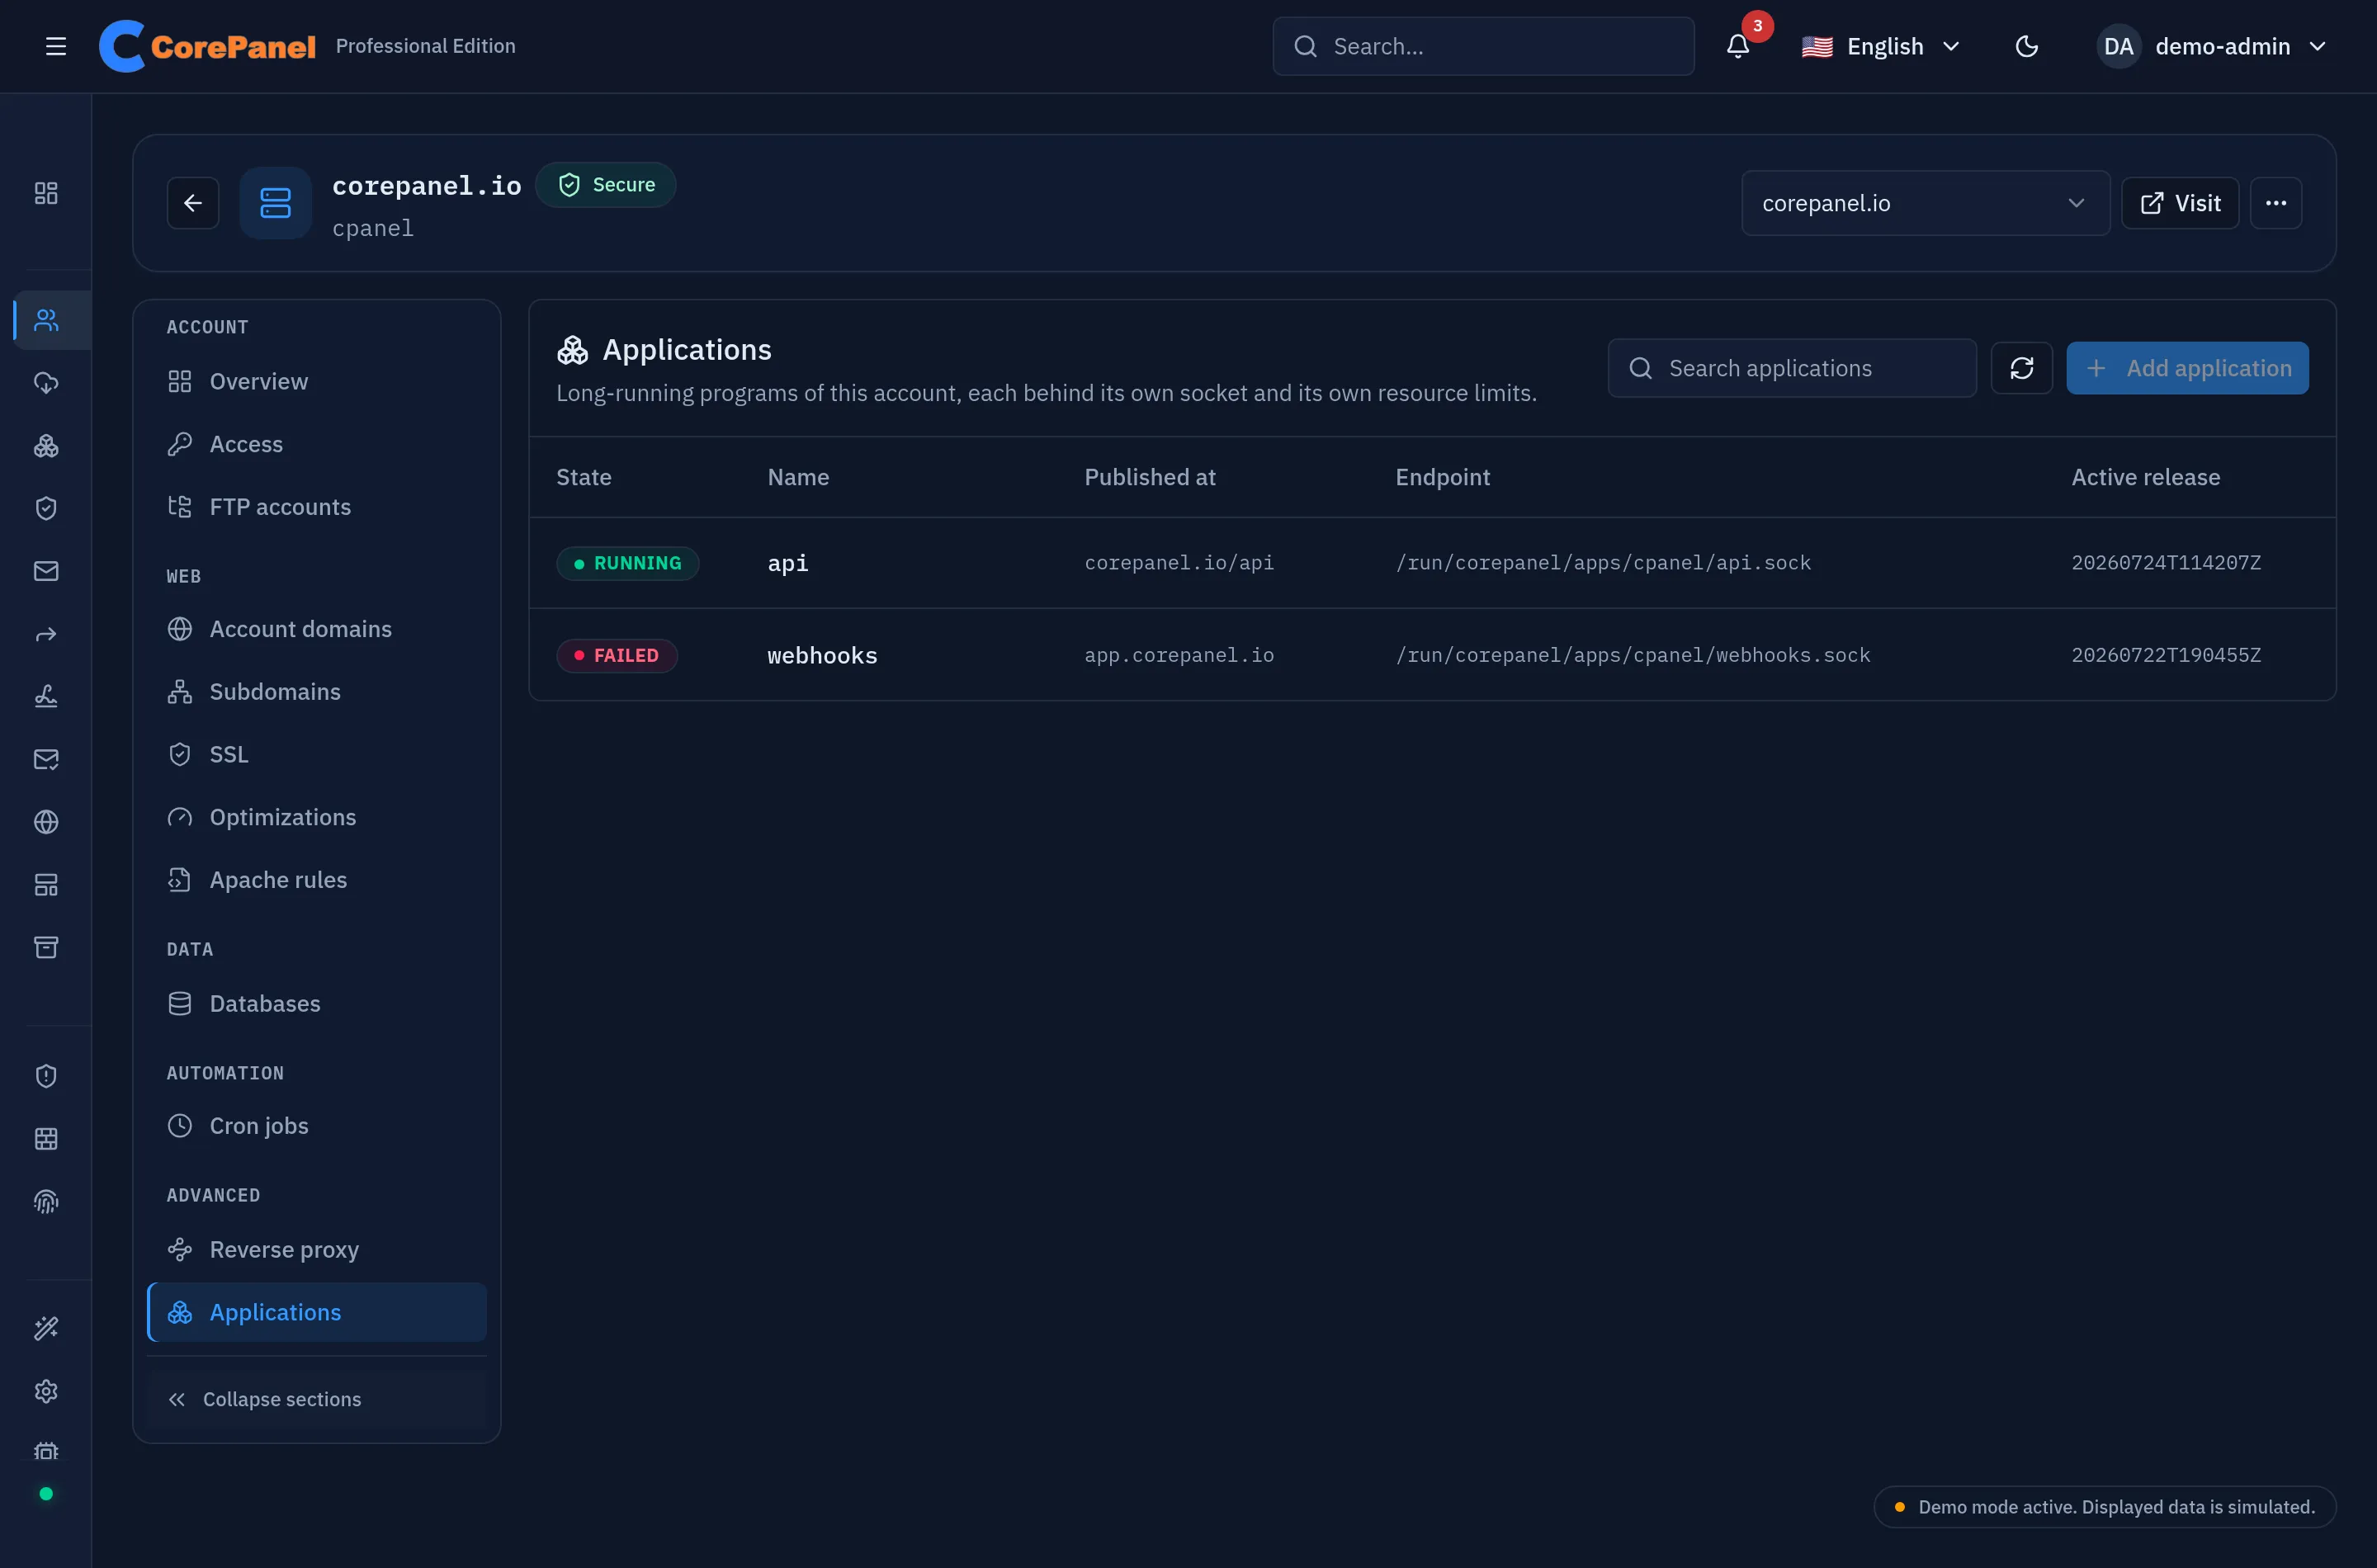Click the globe rail icon

tap(46, 822)
